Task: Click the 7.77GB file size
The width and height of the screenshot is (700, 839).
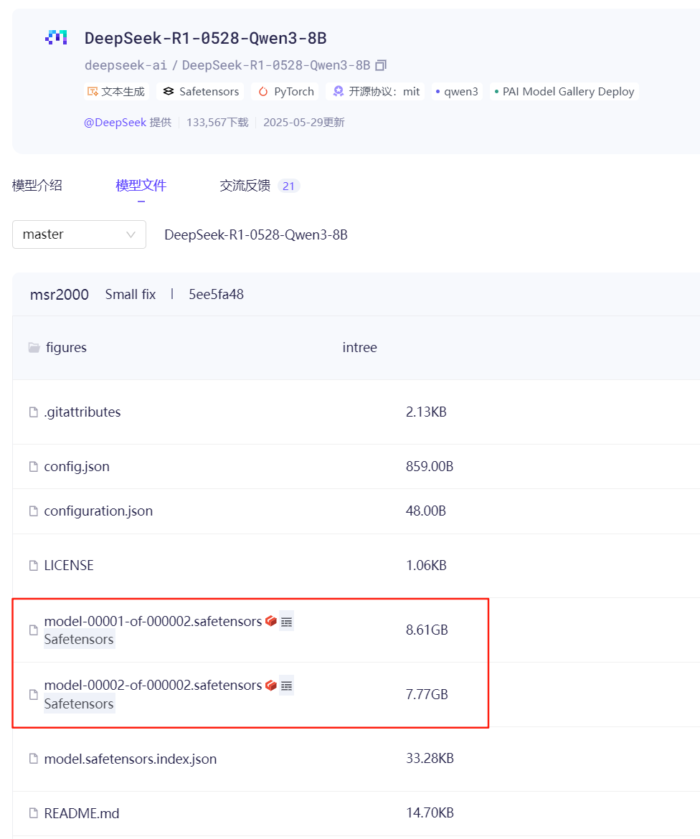Action: tap(427, 695)
